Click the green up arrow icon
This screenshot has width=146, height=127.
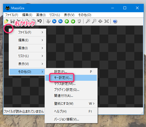coord(67,21)
